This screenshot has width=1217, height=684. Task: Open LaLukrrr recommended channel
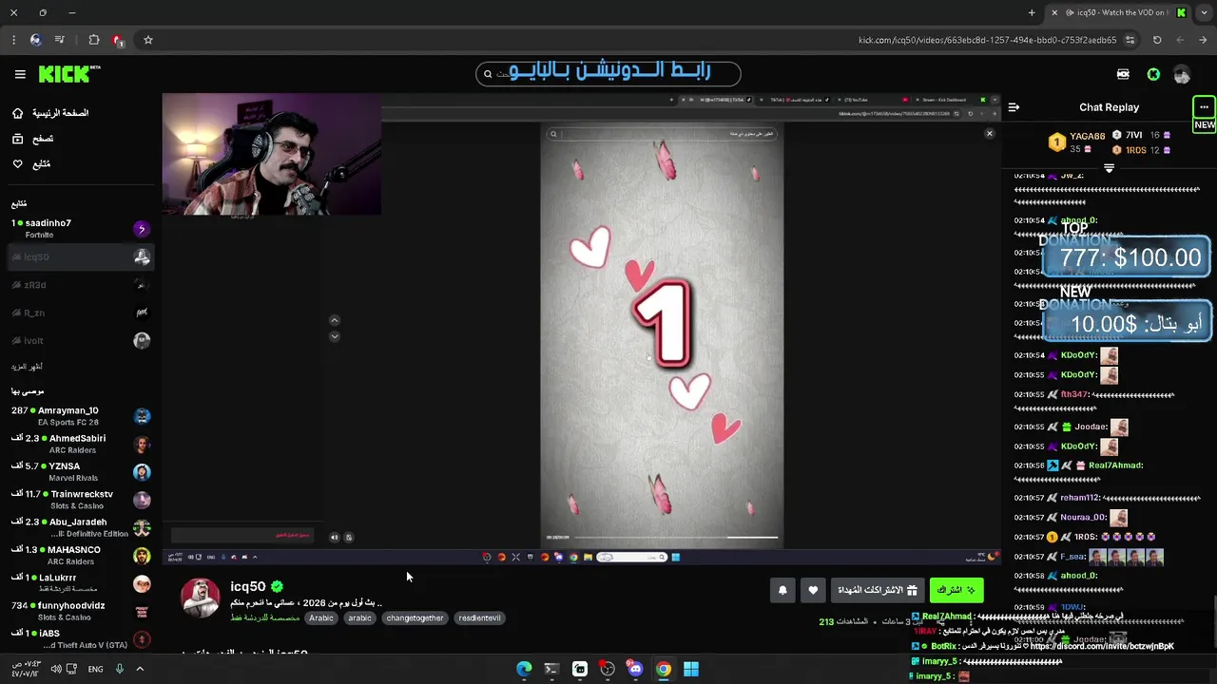click(x=80, y=582)
